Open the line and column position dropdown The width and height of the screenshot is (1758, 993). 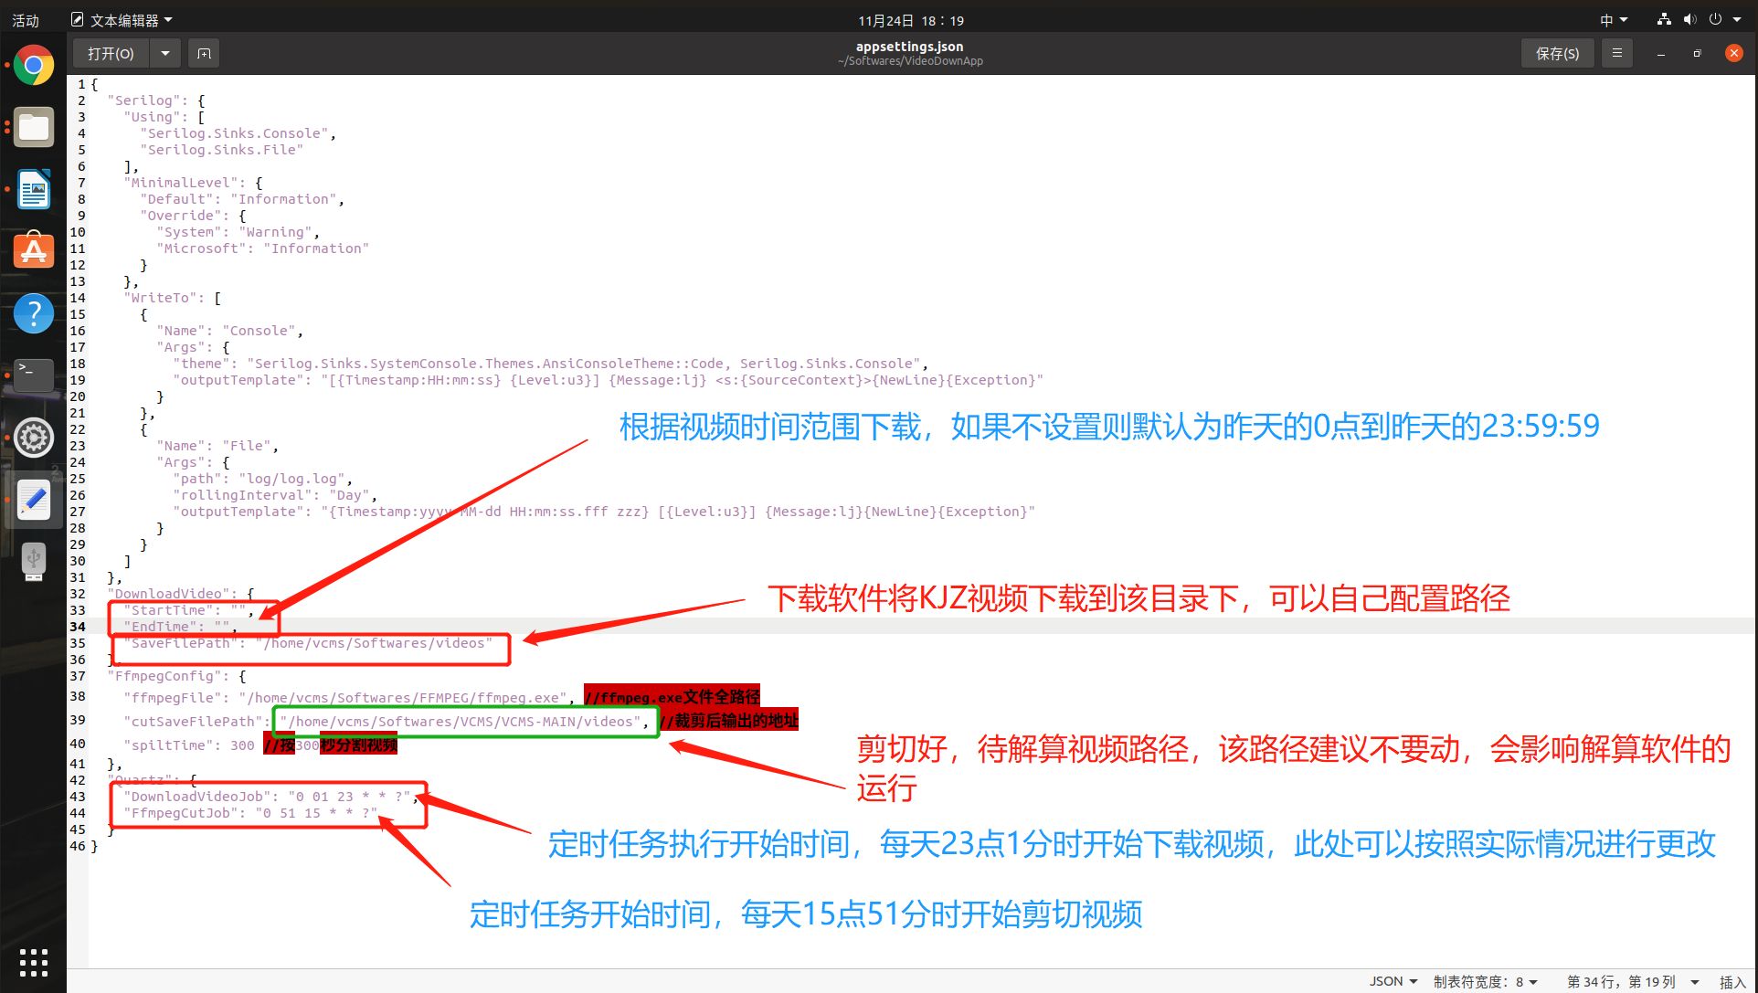[x=1632, y=981]
